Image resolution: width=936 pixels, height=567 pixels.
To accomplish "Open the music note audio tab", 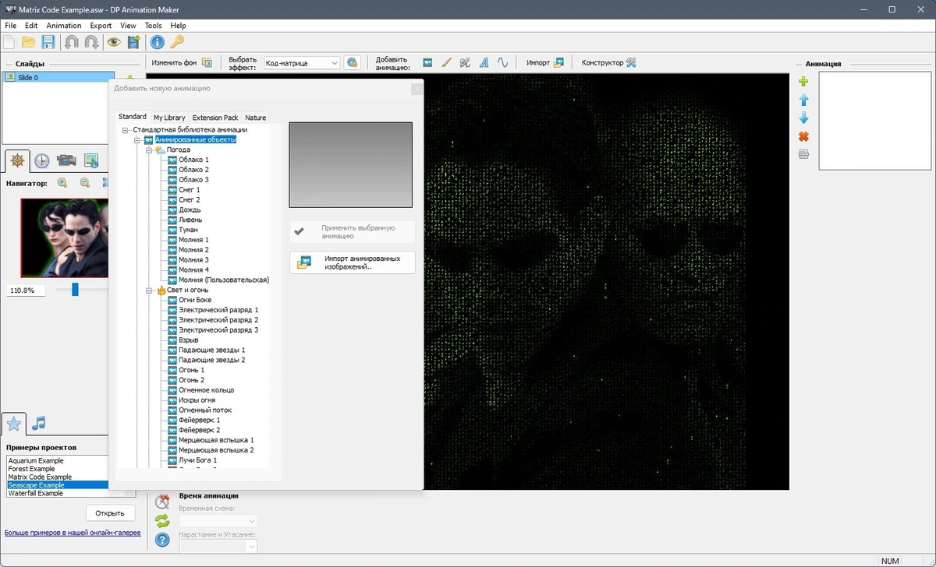I will [x=39, y=423].
